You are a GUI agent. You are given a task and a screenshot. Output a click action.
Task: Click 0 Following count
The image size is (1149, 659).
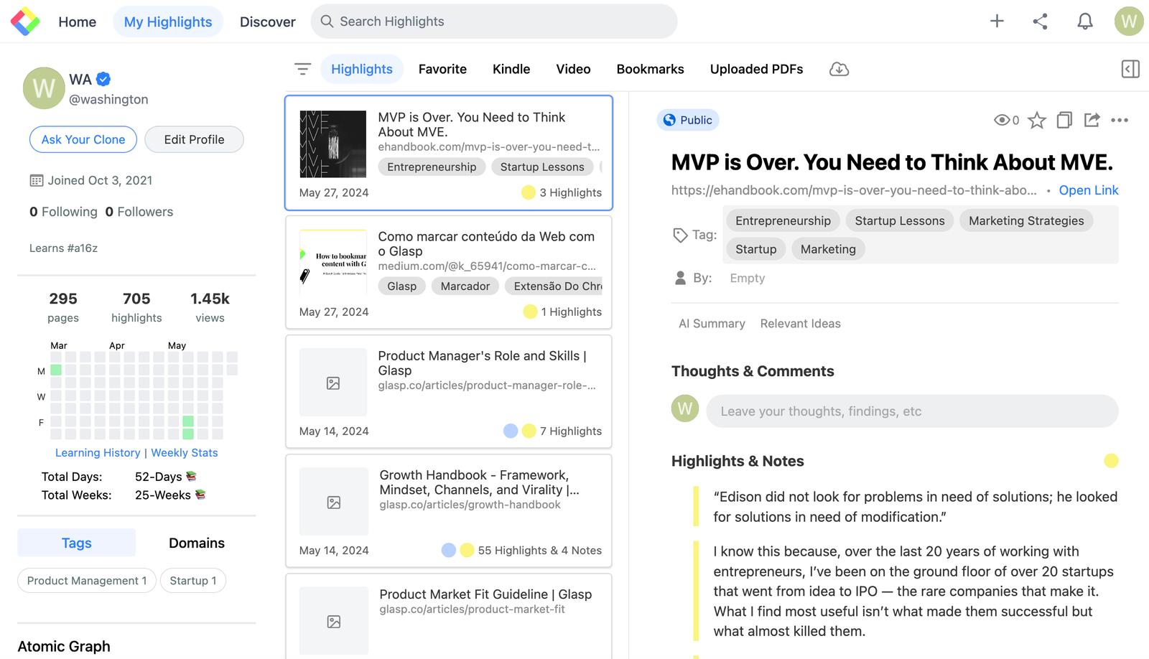pos(63,212)
